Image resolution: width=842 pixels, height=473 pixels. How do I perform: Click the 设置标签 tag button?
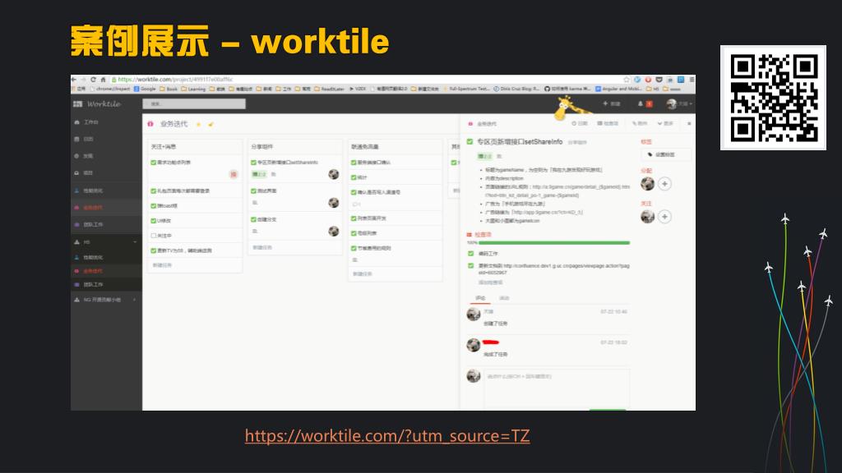click(666, 154)
